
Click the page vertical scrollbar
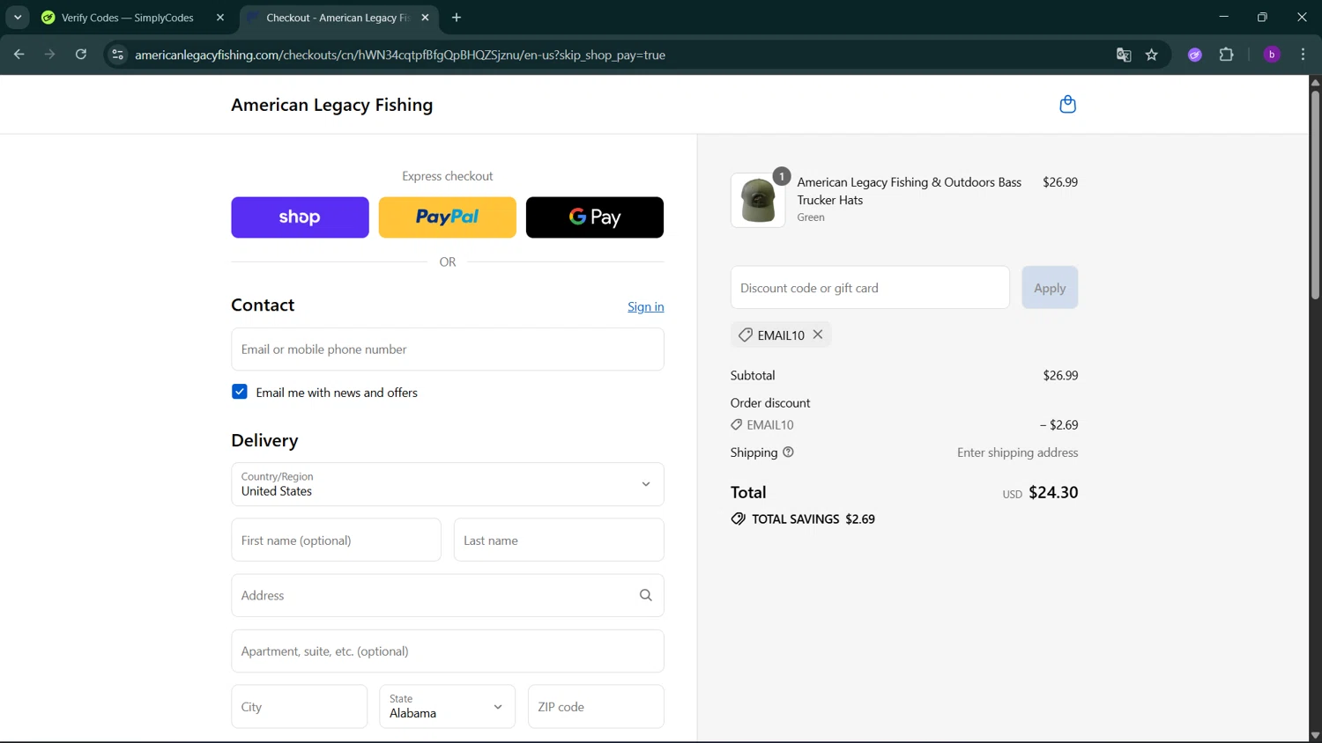pos(1315,194)
